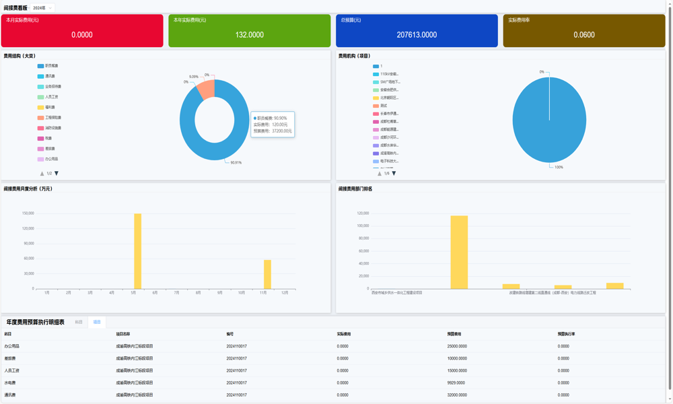Click the May bar in monthly chart
673x404 pixels.
137,251
